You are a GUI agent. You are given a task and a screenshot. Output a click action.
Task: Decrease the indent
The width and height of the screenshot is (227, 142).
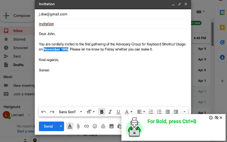coord(167,112)
